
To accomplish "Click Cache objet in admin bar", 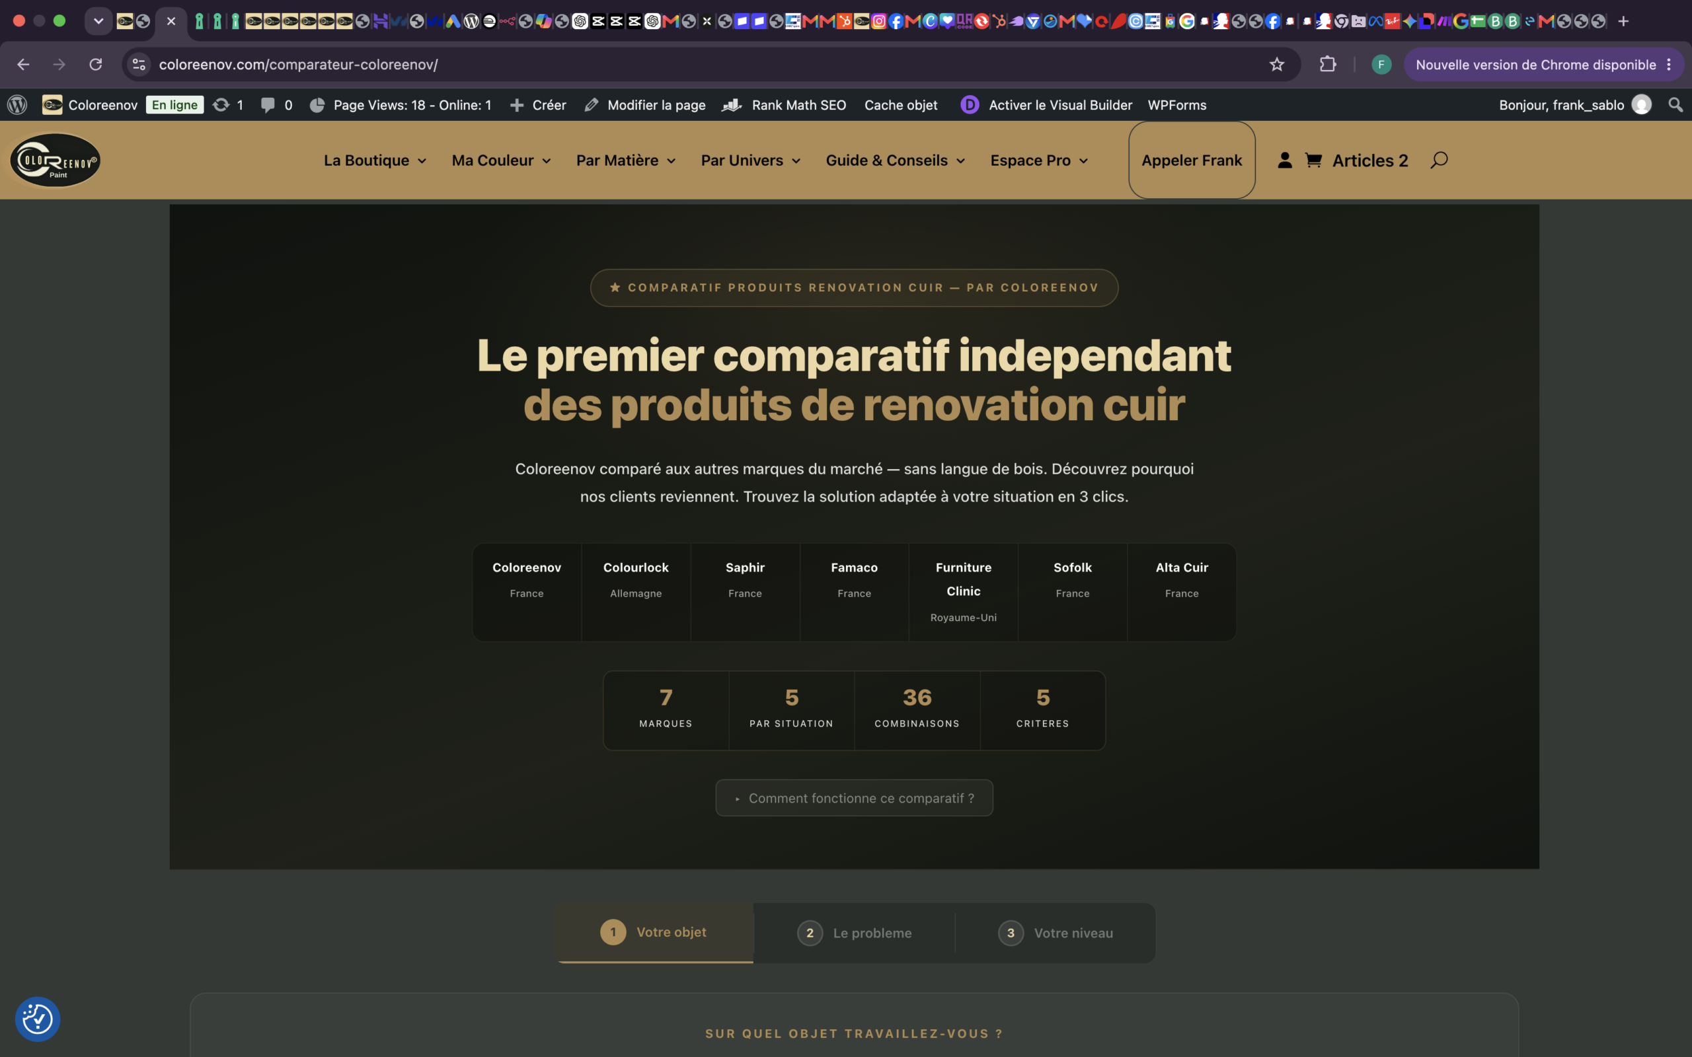I will tap(901, 105).
